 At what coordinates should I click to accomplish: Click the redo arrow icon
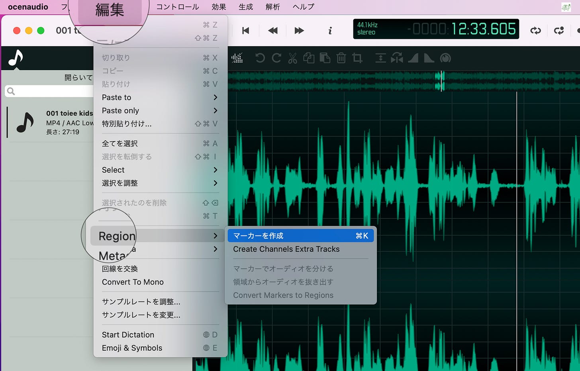(x=276, y=58)
